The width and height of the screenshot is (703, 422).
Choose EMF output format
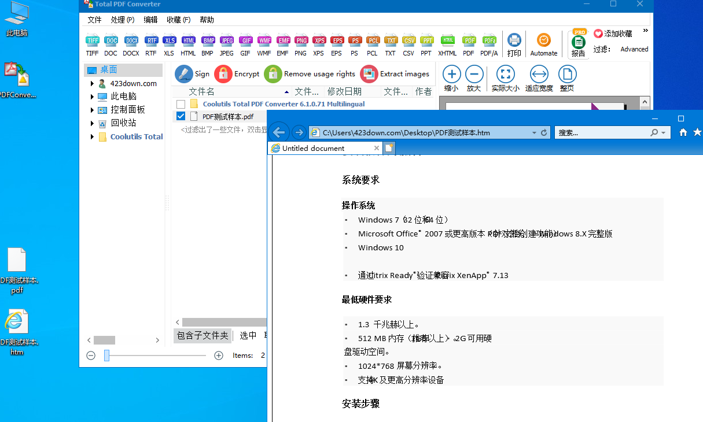click(283, 45)
